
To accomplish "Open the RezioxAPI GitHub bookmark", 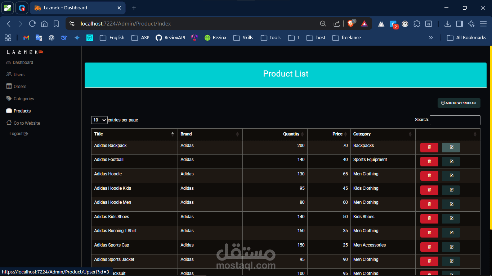I will click(x=170, y=38).
